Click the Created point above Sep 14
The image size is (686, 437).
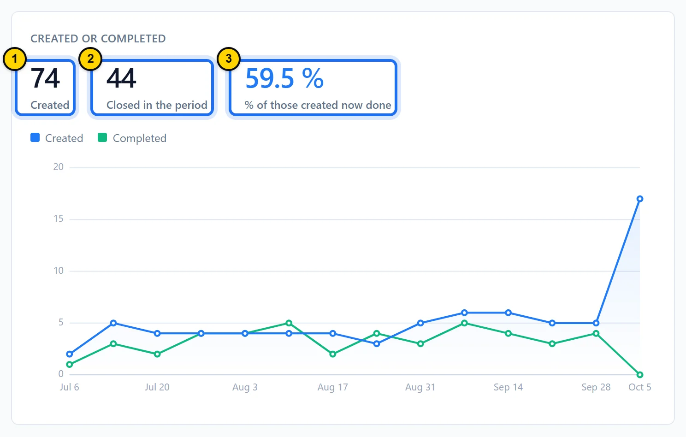pyautogui.click(x=508, y=313)
